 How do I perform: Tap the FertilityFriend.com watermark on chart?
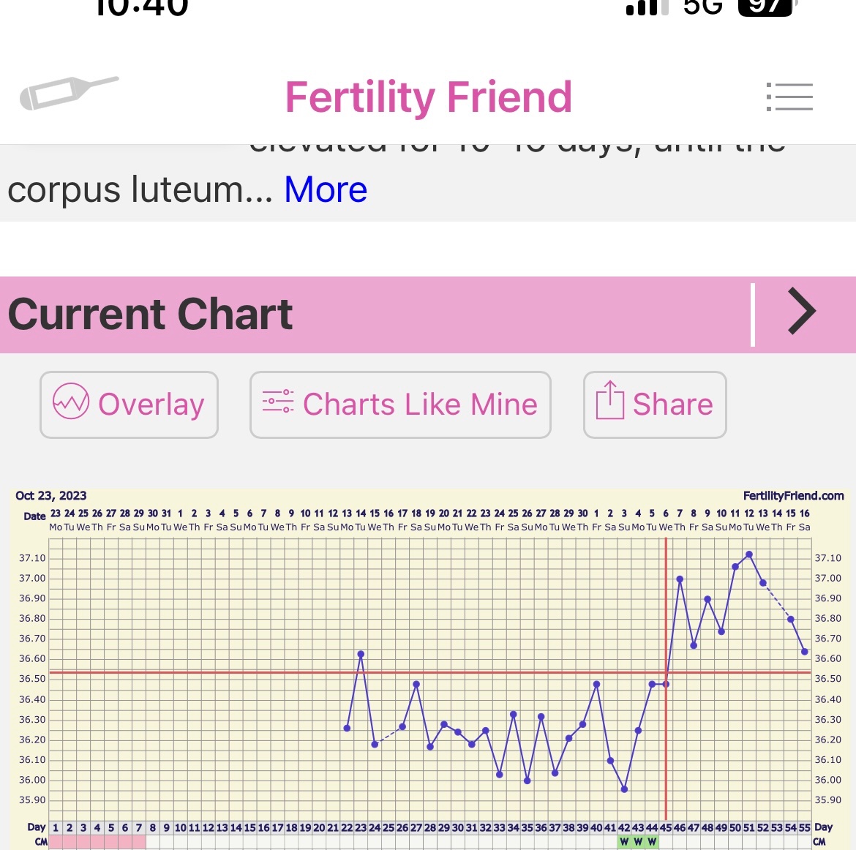pyautogui.click(x=793, y=496)
